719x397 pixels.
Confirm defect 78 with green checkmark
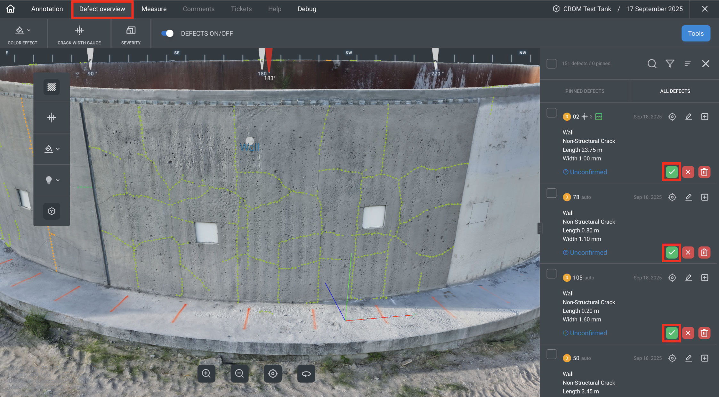tap(671, 253)
